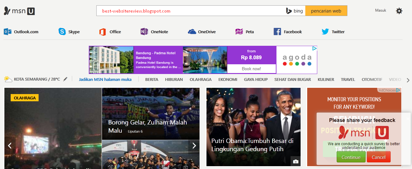Click the hotel pool image in ad
412x169 pixels.
pyautogui.click(x=205, y=60)
